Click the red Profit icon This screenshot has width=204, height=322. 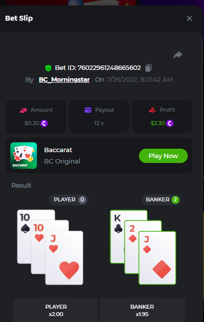click(152, 110)
